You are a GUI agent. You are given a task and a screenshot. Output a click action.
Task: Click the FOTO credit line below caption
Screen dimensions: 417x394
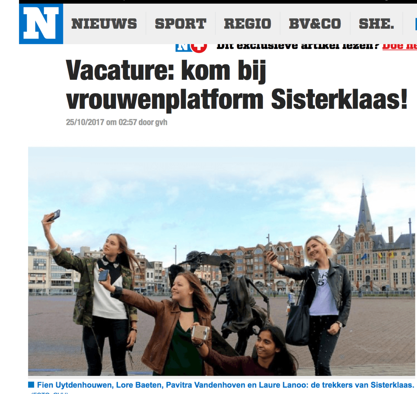50,393
